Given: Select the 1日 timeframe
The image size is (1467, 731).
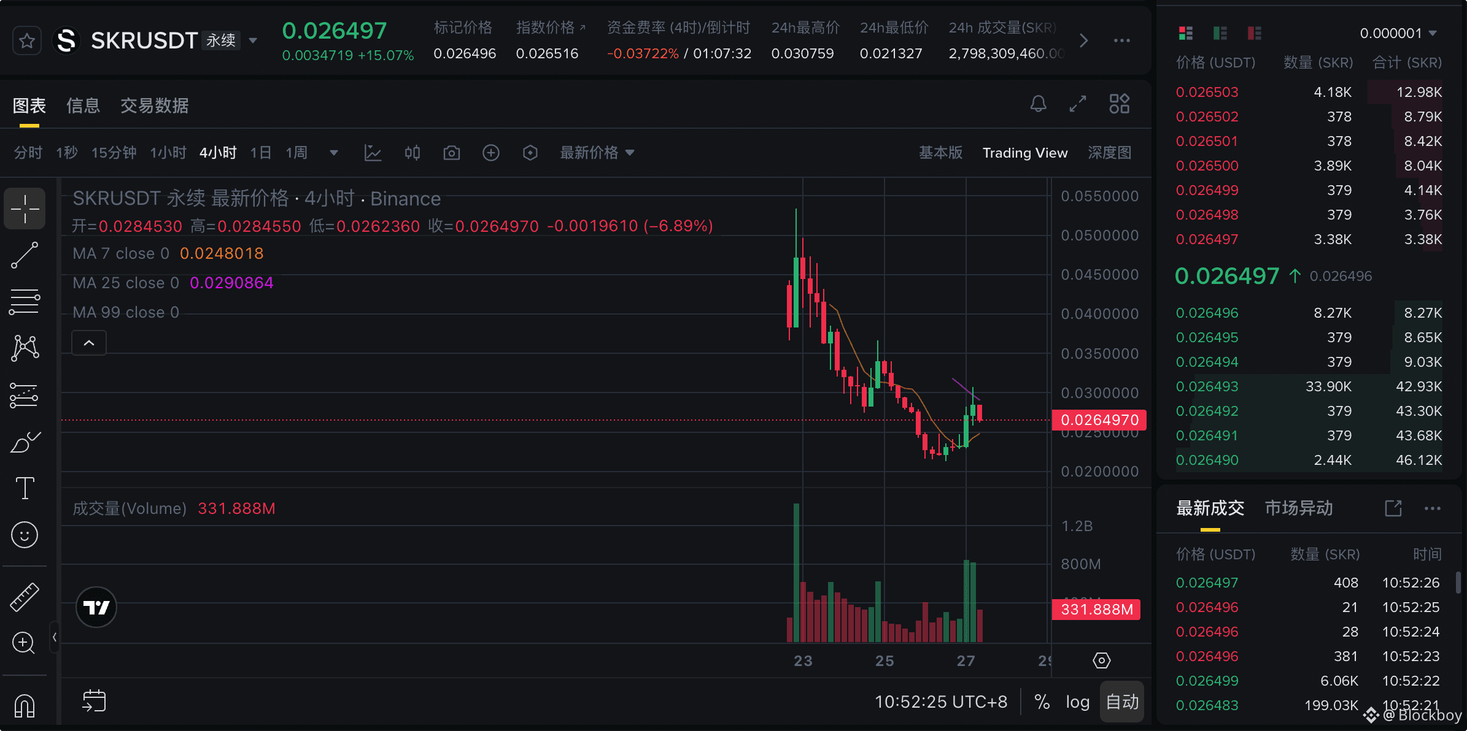Looking at the screenshot, I should pyautogui.click(x=261, y=153).
